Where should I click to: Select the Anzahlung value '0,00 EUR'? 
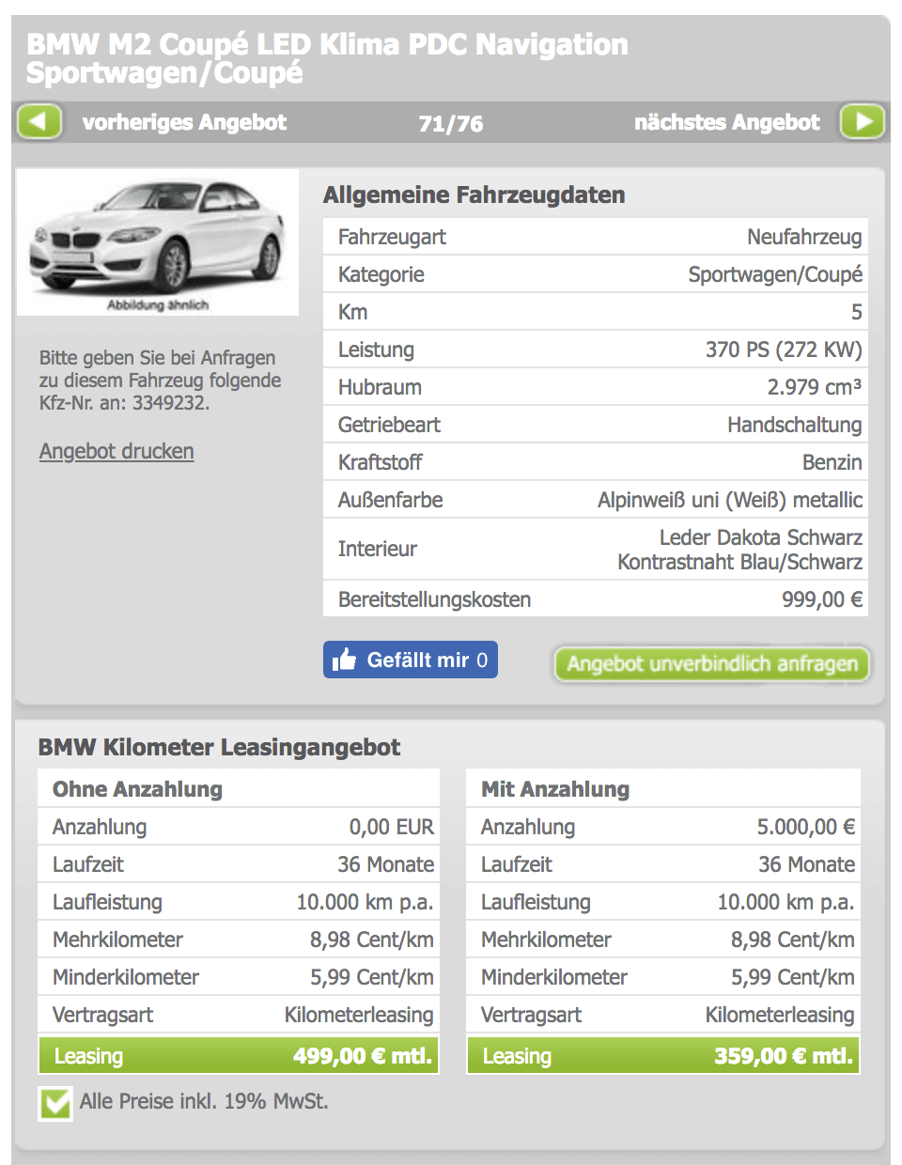(x=392, y=827)
